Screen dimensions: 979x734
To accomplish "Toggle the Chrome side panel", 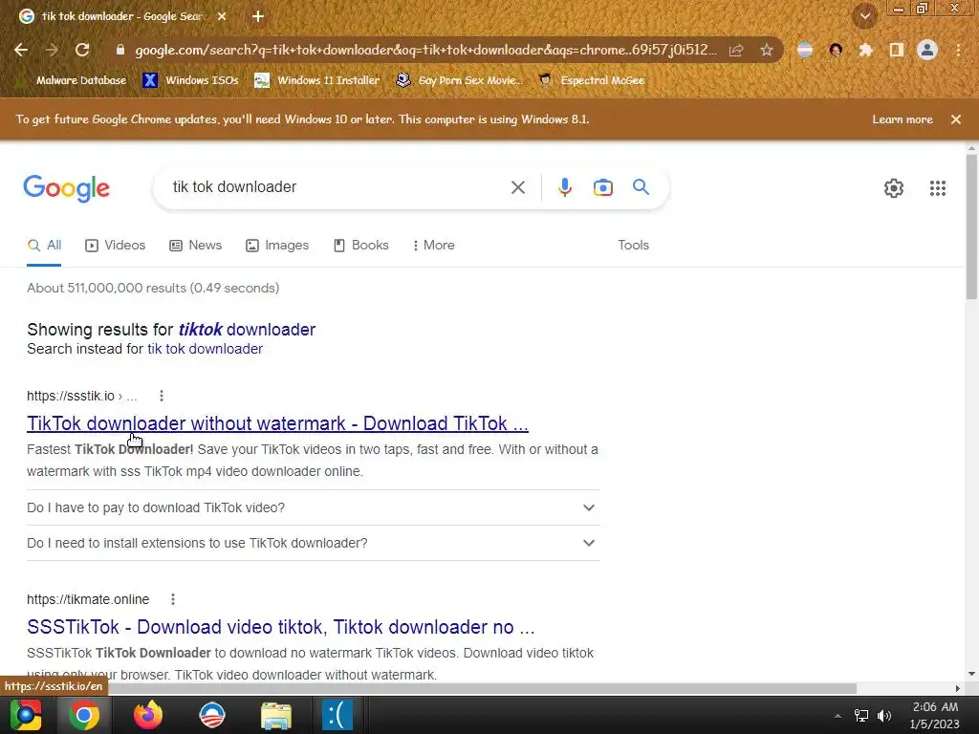I will tap(897, 50).
